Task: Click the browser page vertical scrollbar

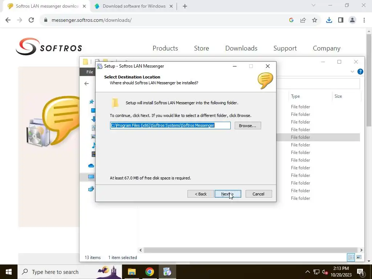Action: tap(369, 80)
